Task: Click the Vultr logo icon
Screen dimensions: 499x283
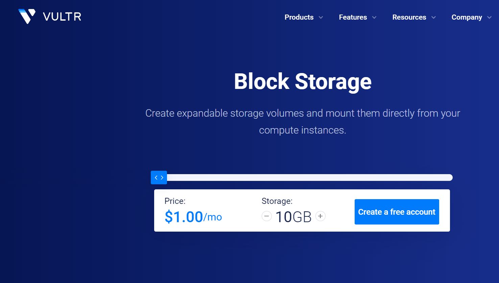Action: click(27, 16)
